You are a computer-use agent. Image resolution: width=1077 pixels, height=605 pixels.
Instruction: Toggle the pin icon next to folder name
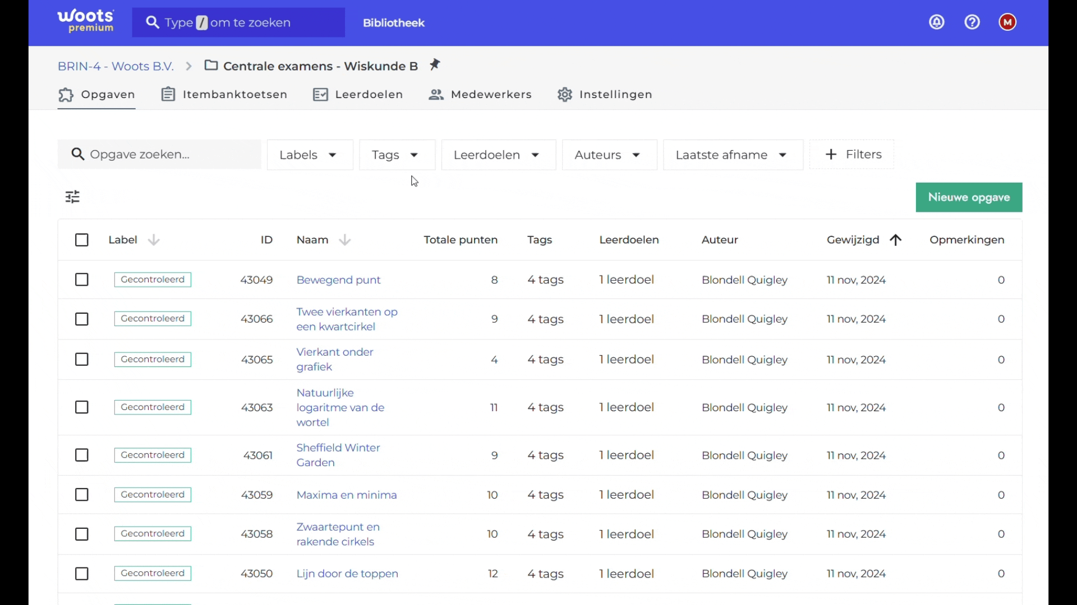point(435,65)
